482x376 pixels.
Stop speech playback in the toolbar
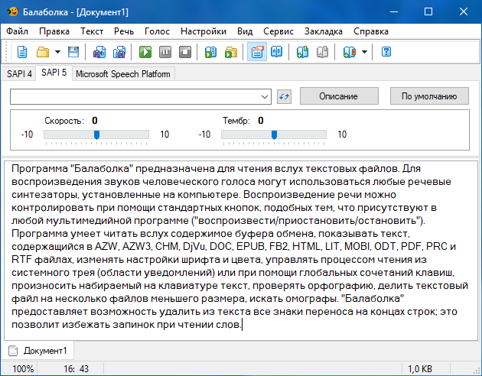point(184,52)
